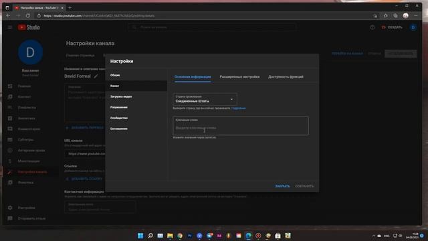
Task: Open the Audio library icon in sidebar
Action: click(10, 183)
